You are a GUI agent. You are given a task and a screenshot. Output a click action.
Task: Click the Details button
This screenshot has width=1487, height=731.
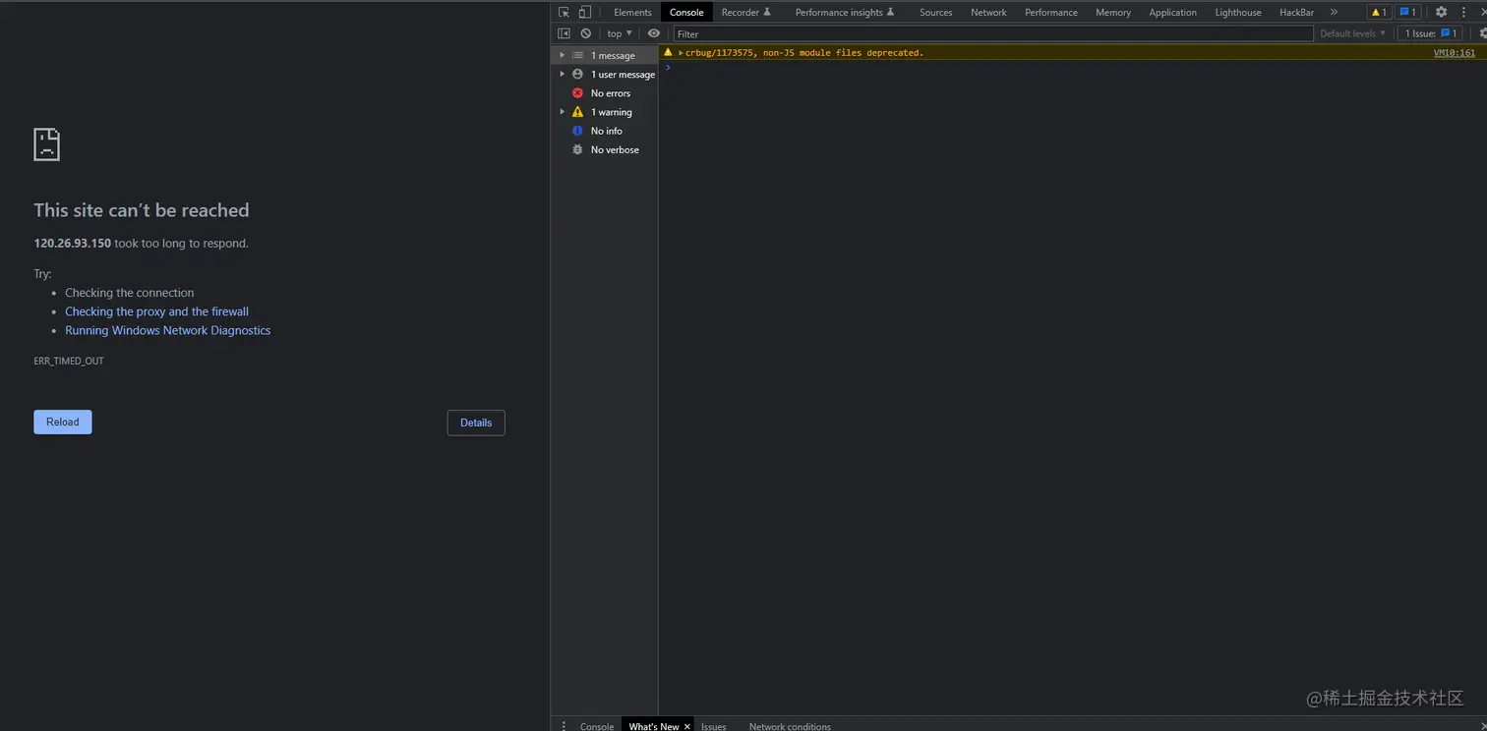[476, 422]
